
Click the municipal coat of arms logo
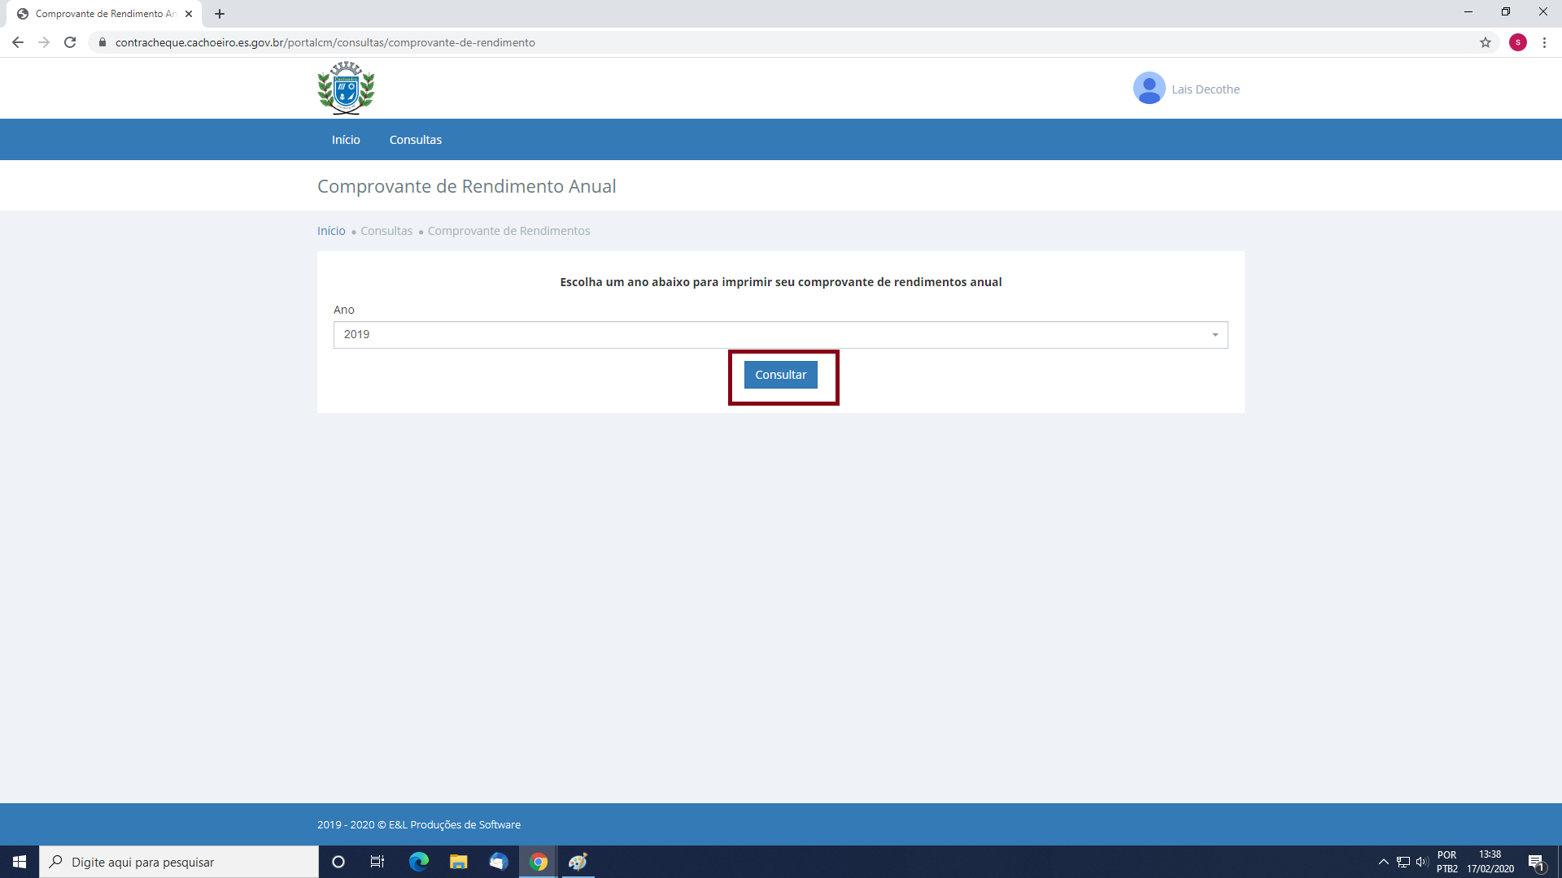click(346, 88)
